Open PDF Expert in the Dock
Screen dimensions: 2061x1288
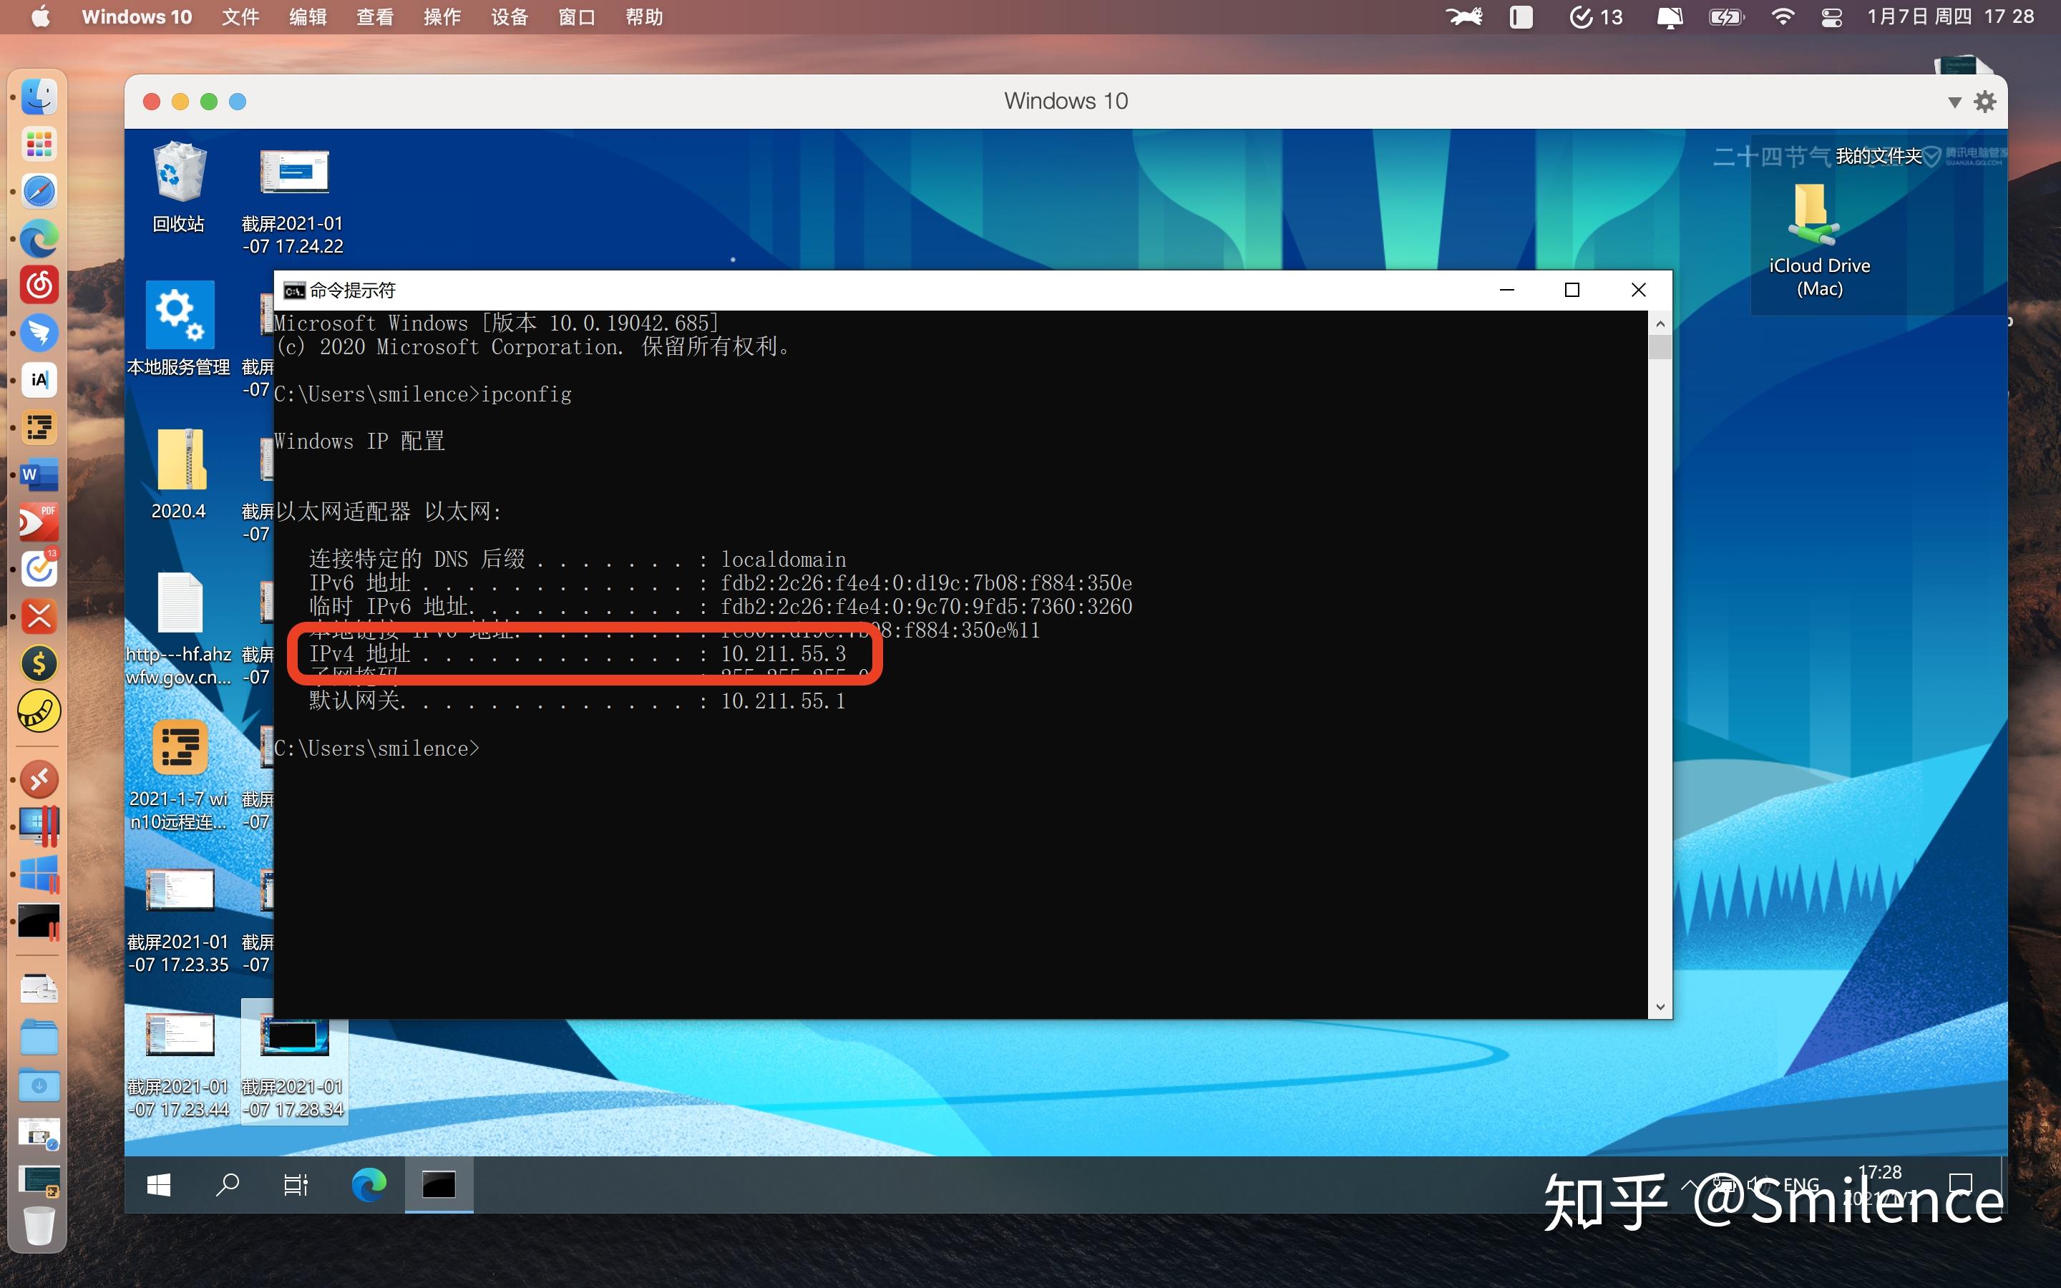[39, 522]
